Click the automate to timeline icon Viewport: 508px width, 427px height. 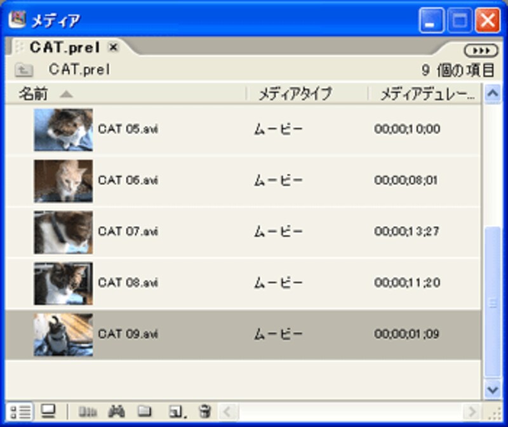[88, 412]
